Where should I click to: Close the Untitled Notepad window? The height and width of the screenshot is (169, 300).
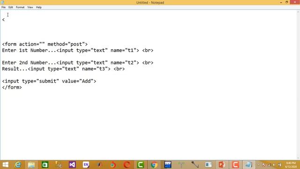(x=295, y=2)
